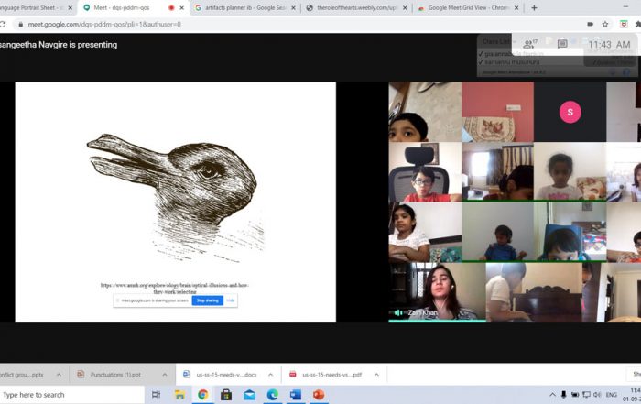Image resolution: width=641 pixels, height=404 pixels.
Task: Click the Windows search box
Action: pyautogui.click(x=72, y=395)
